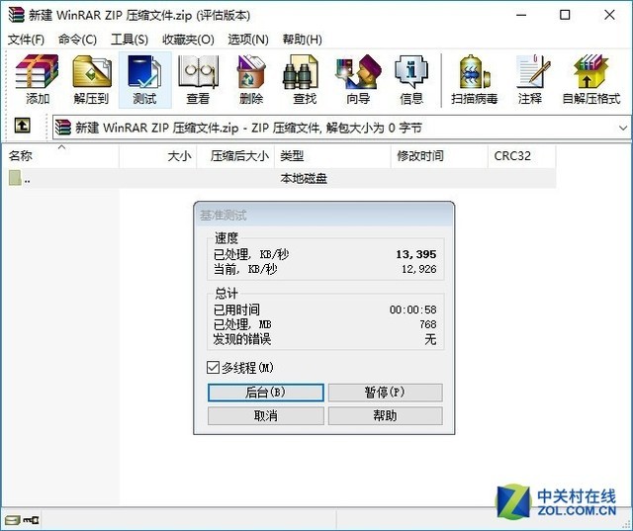Expand the archive path dropdown arrow
Screen dimensions: 633x531
point(623,128)
